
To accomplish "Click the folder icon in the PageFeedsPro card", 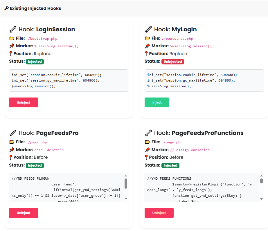I will pyautogui.click(x=12, y=142).
